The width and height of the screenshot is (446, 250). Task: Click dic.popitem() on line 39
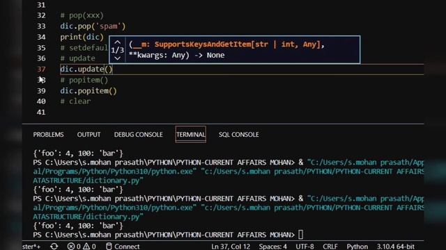89,91
